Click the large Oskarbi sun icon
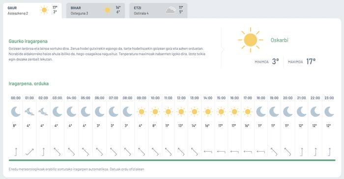The height and width of the screenshot is (179, 344). point(250,40)
